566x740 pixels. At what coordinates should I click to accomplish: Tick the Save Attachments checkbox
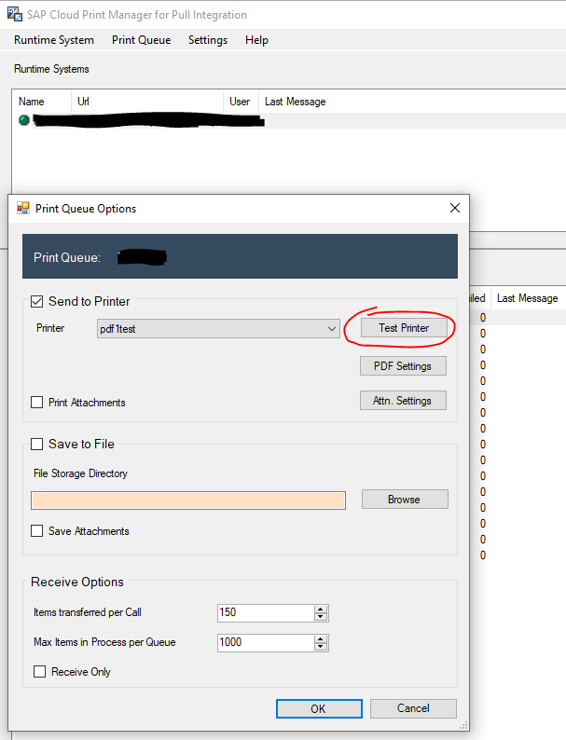(36, 531)
